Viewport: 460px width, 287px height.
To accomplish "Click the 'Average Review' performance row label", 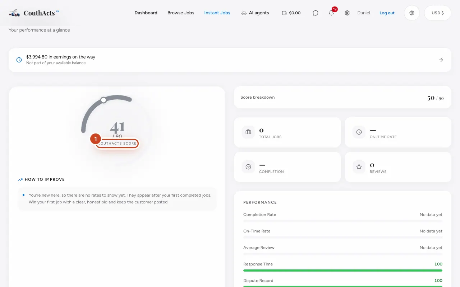I will point(259,248).
